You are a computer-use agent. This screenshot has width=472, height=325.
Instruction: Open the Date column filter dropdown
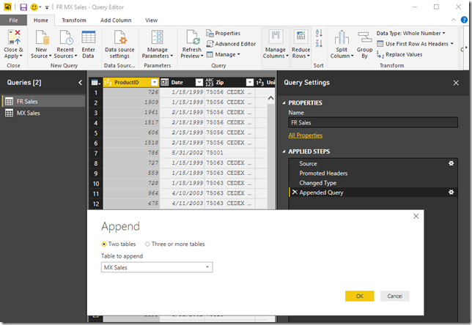(x=199, y=83)
